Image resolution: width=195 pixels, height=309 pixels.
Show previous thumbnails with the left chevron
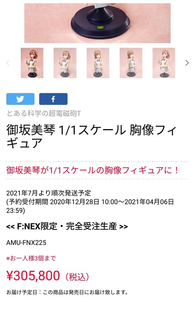click(x=8, y=63)
